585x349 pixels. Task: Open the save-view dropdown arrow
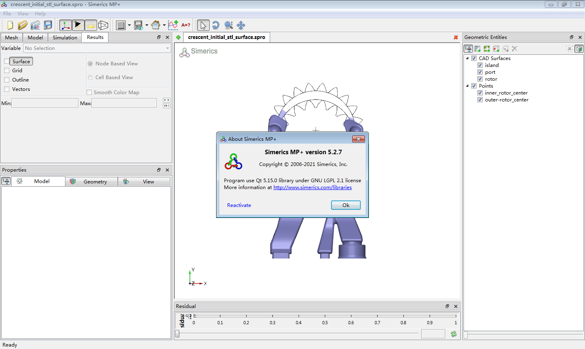pos(147,25)
